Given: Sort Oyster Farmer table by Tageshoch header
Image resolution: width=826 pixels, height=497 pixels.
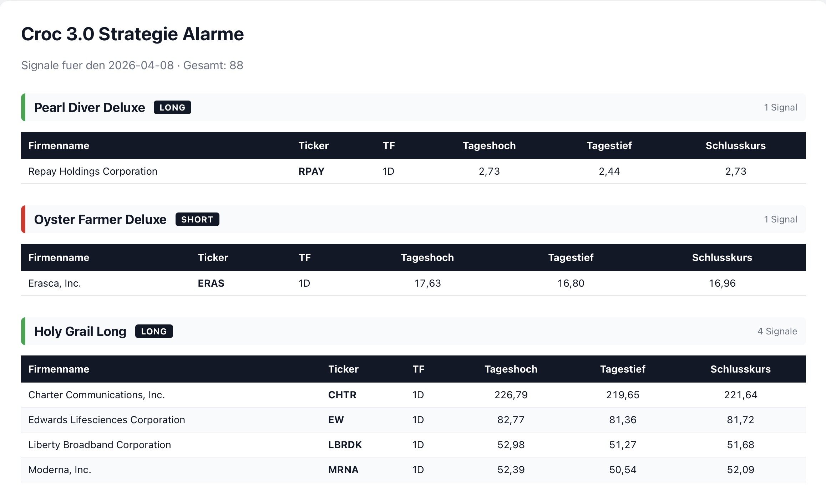Looking at the screenshot, I should pyautogui.click(x=427, y=258).
